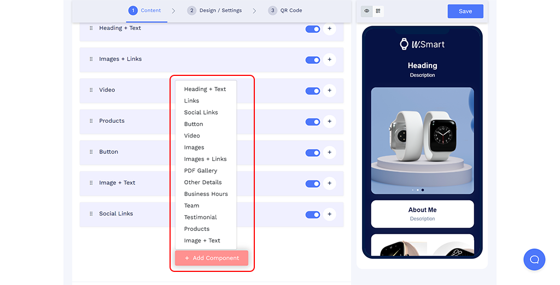This screenshot has width=560, height=285.
Task: Go to Design / Settings step
Action: [x=216, y=10]
